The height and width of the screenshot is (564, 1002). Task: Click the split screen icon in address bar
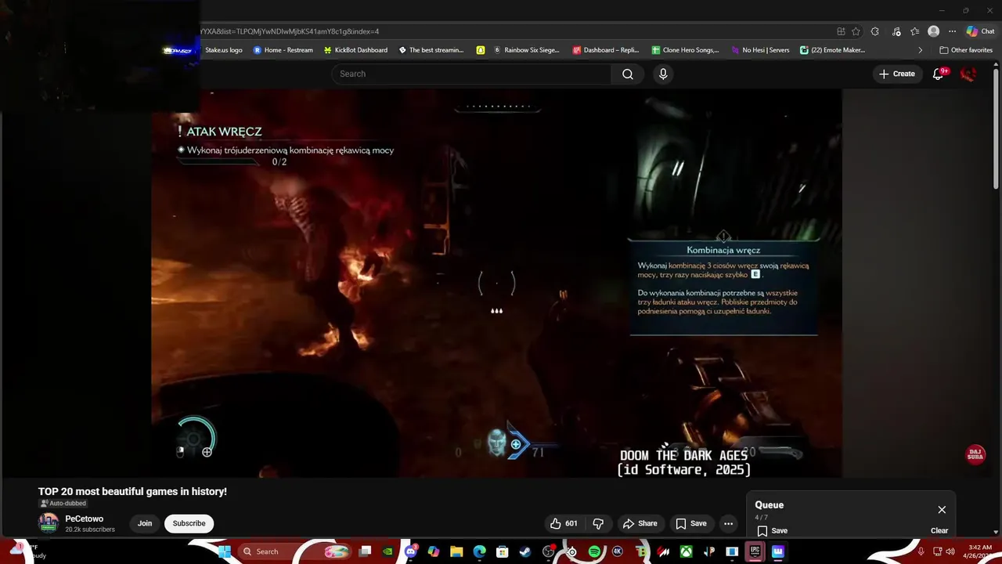[841, 31]
